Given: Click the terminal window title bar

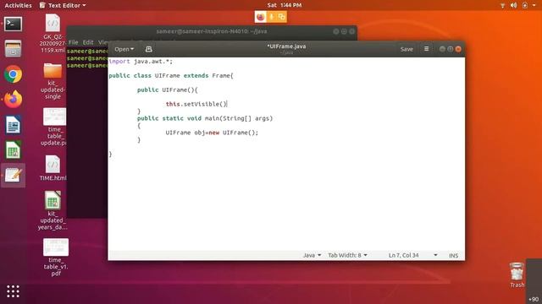Looking at the screenshot, I should point(211,31).
